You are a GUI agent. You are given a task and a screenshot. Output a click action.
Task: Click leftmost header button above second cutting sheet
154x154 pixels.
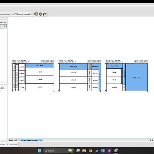pos(90,62)
